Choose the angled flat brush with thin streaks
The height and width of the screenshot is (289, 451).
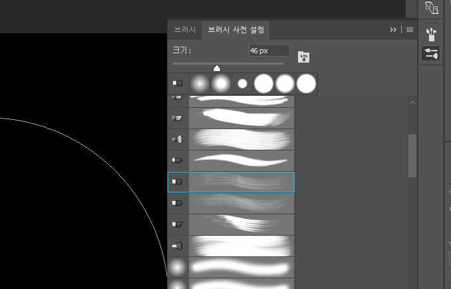(231, 224)
